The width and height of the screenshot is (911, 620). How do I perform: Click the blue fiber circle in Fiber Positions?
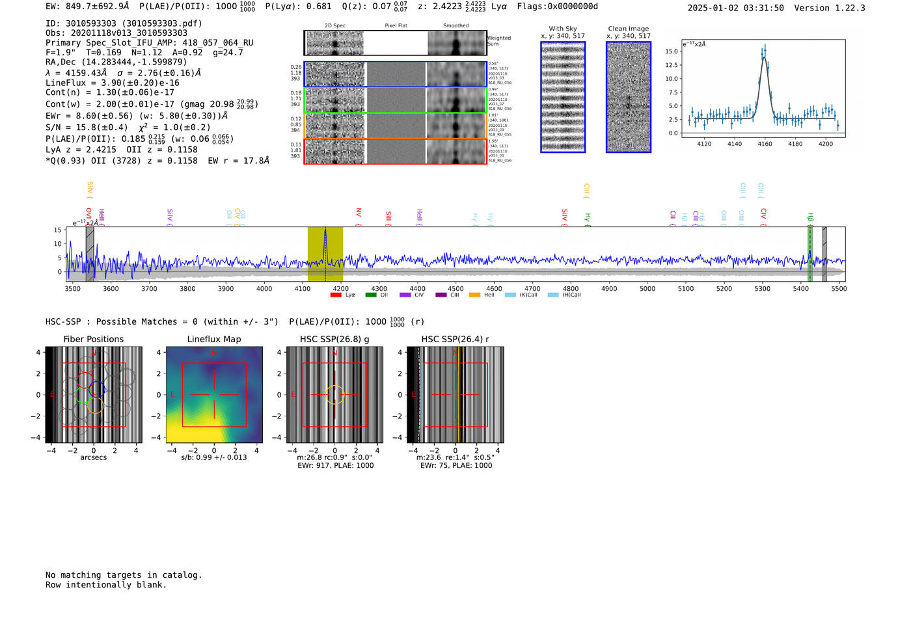pos(97,390)
